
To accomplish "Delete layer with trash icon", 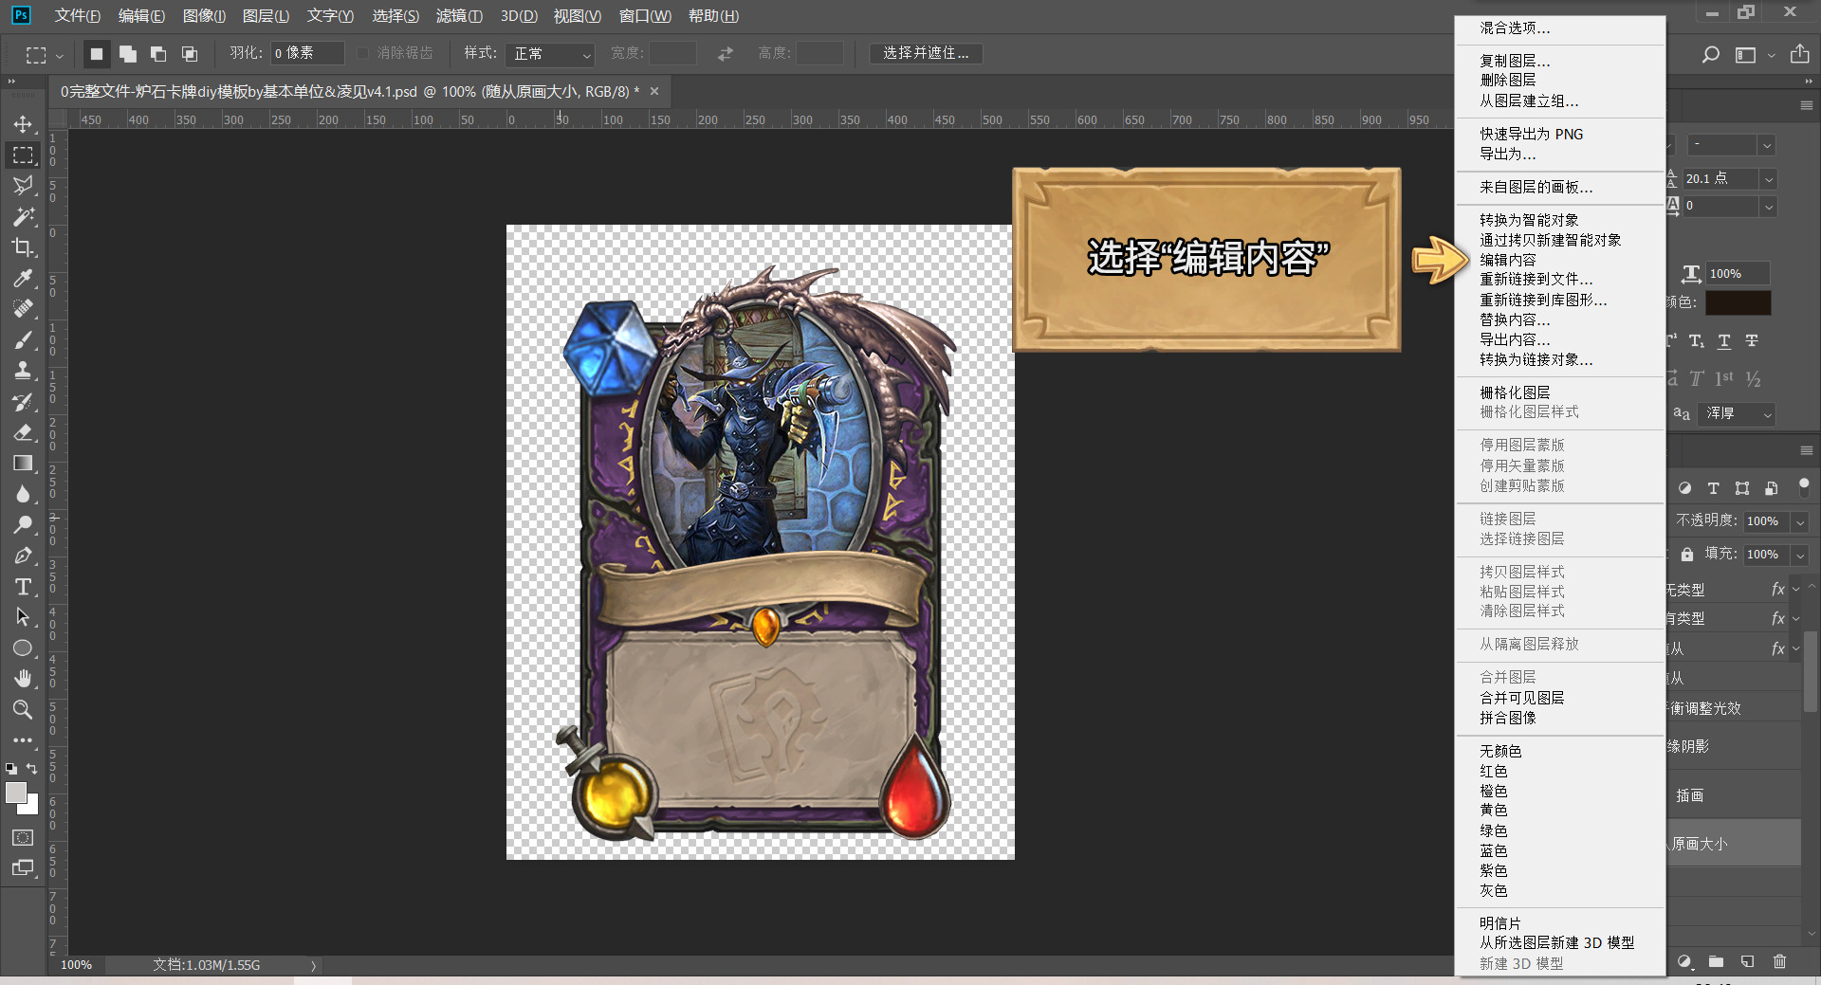I will point(1779,961).
